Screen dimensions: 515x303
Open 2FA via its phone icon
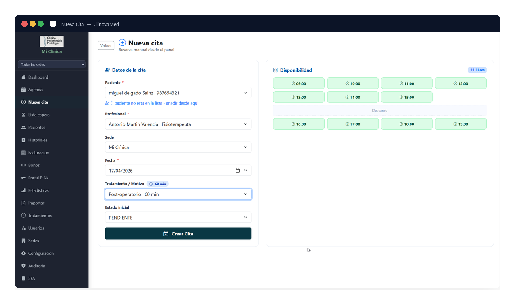(x=23, y=278)
